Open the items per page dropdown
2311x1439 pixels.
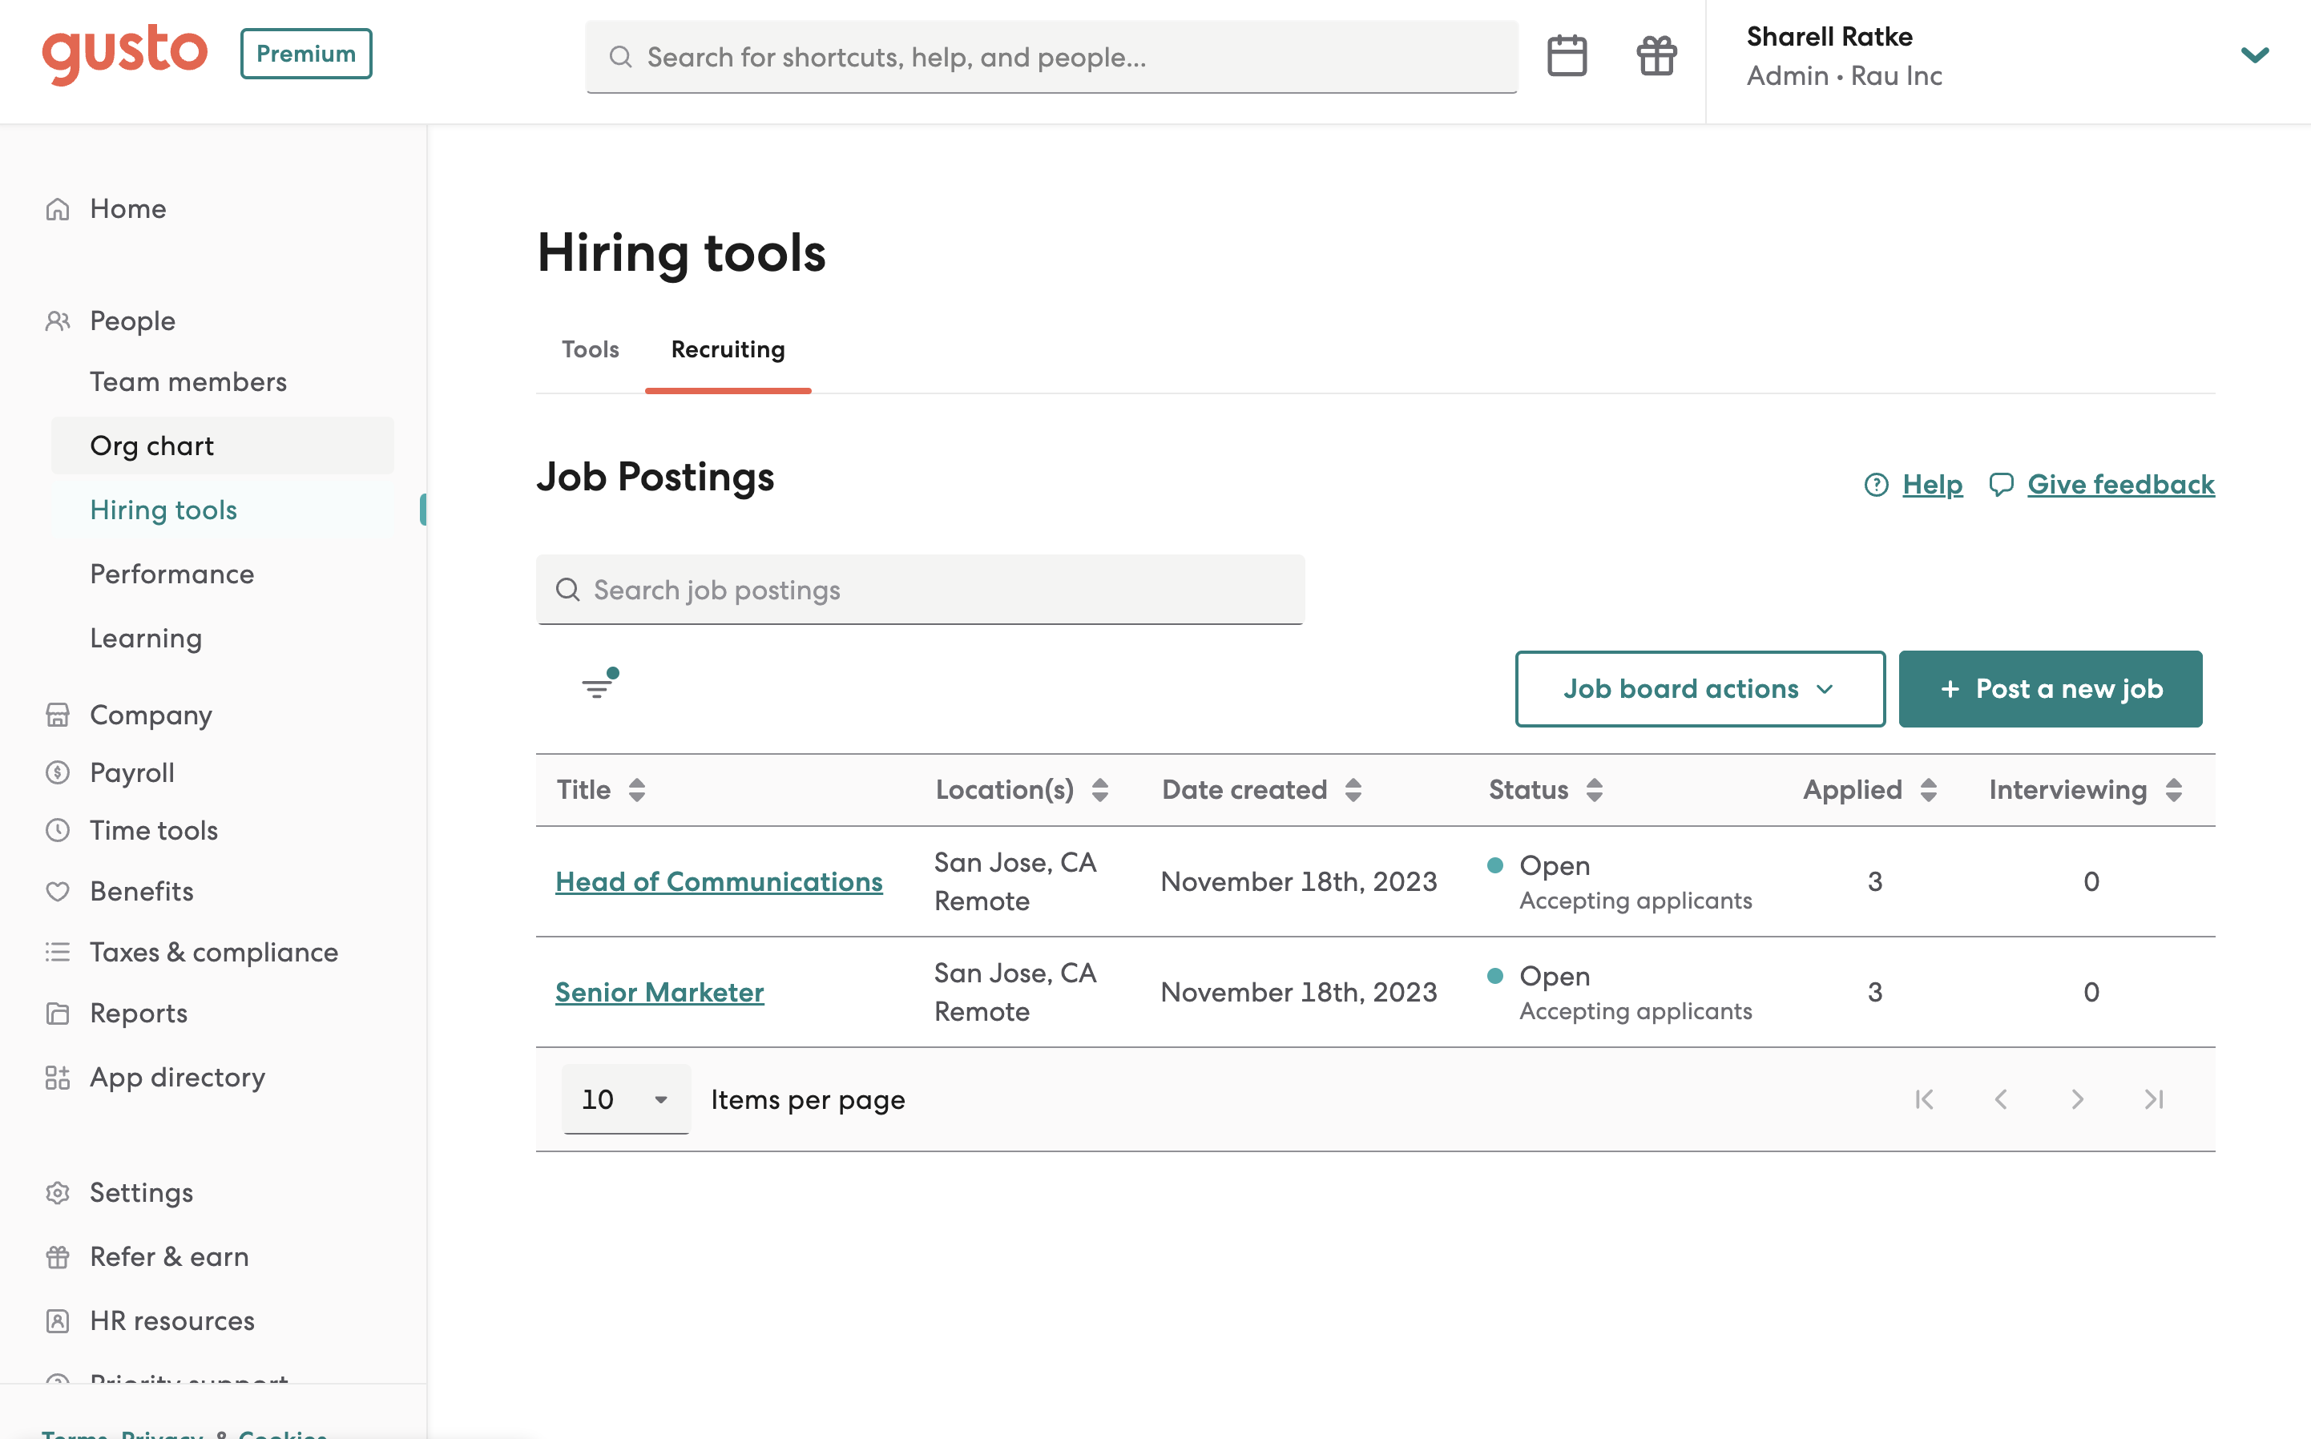point(627,1099)
